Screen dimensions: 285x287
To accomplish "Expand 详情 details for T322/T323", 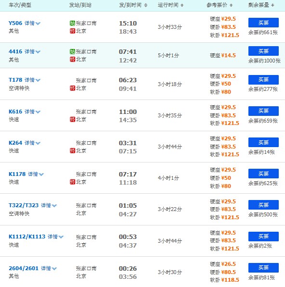I will [49, 205].
